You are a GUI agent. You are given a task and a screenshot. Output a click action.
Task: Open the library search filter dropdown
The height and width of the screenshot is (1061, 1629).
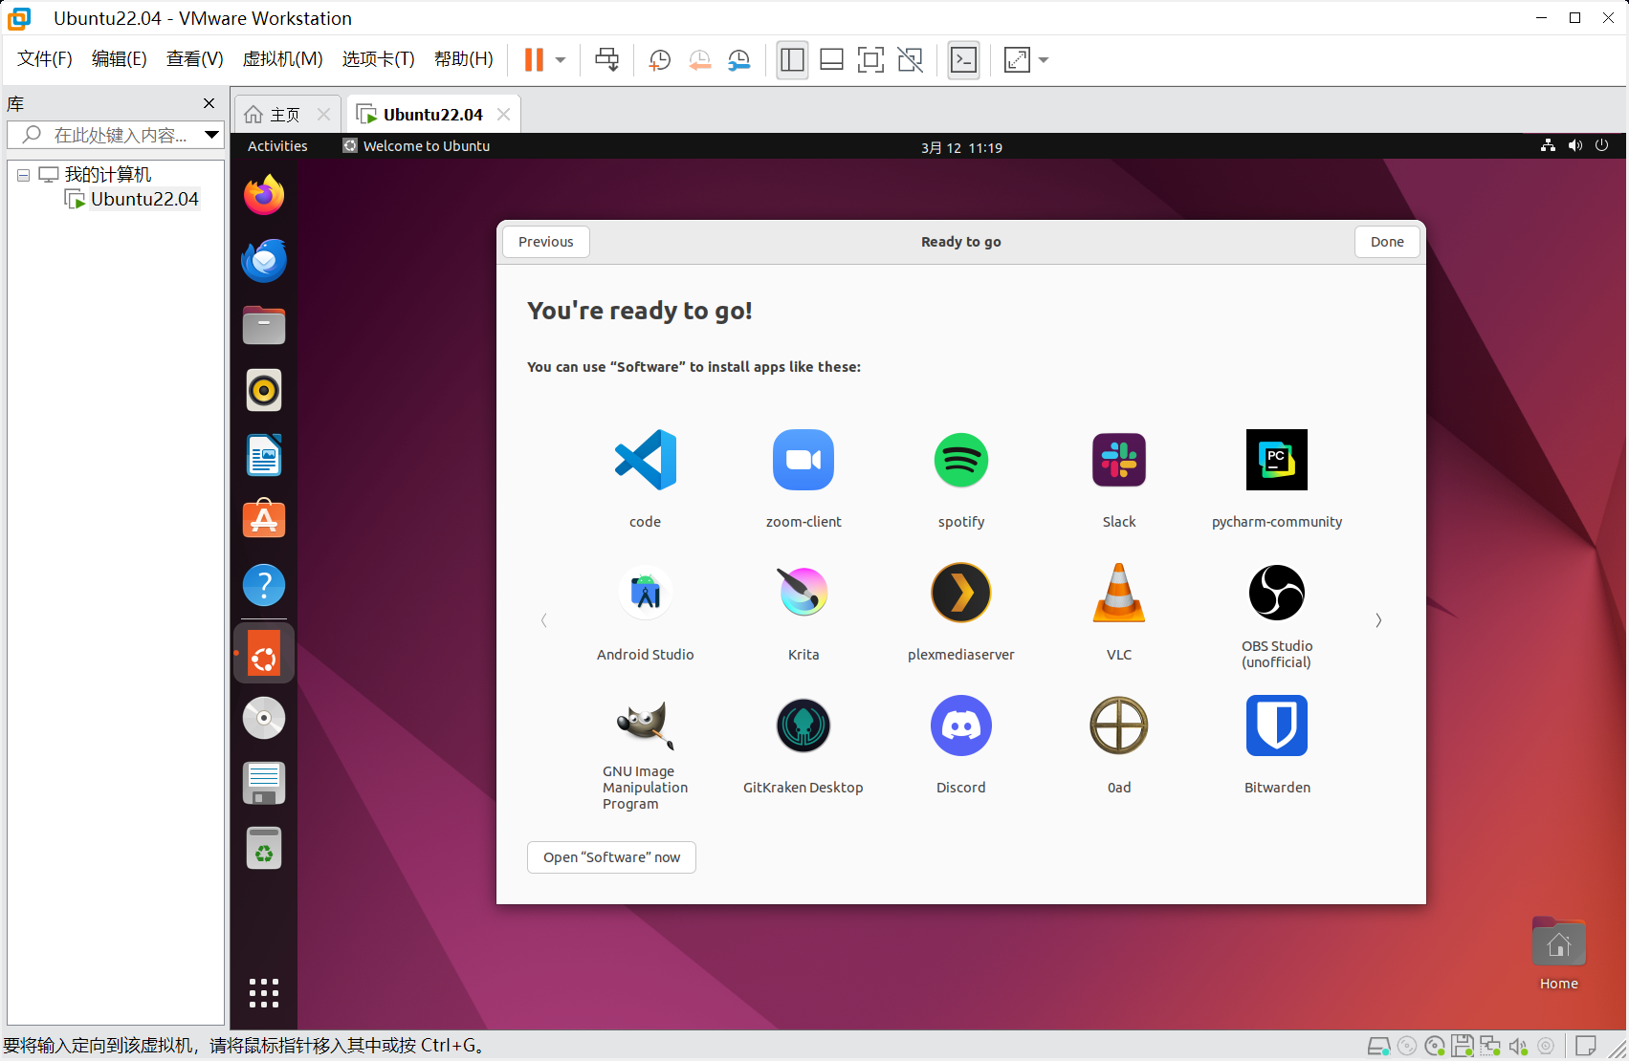[211, 135]
